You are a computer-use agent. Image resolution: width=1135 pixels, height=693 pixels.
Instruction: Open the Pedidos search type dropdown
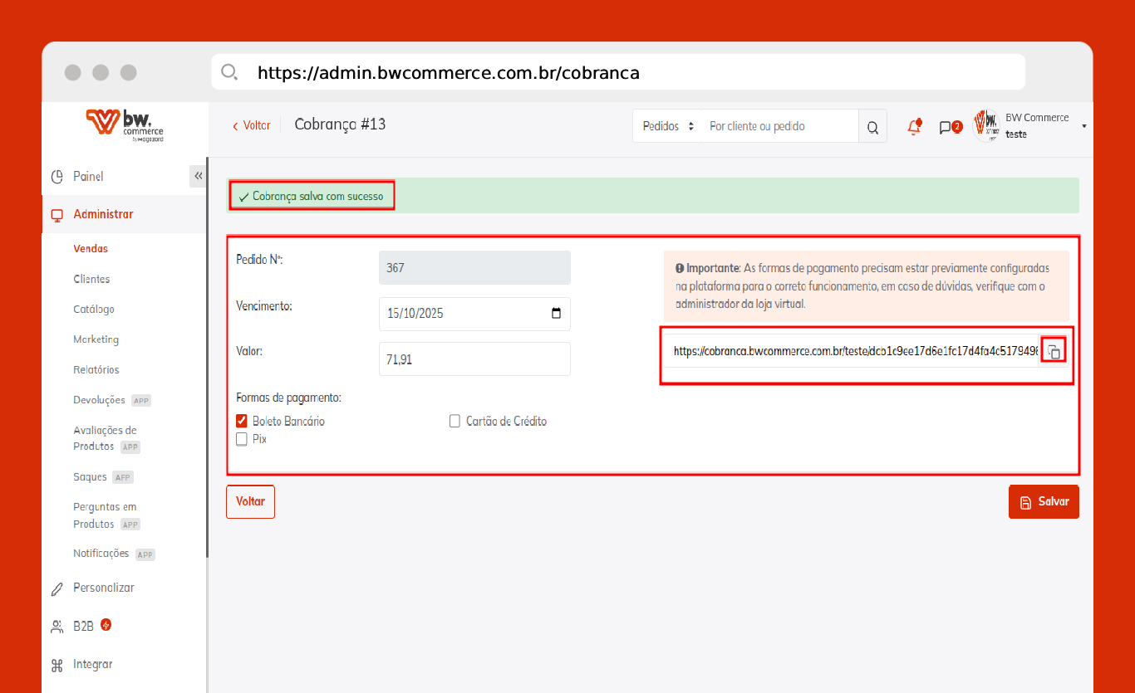click(x=667, y=127)
